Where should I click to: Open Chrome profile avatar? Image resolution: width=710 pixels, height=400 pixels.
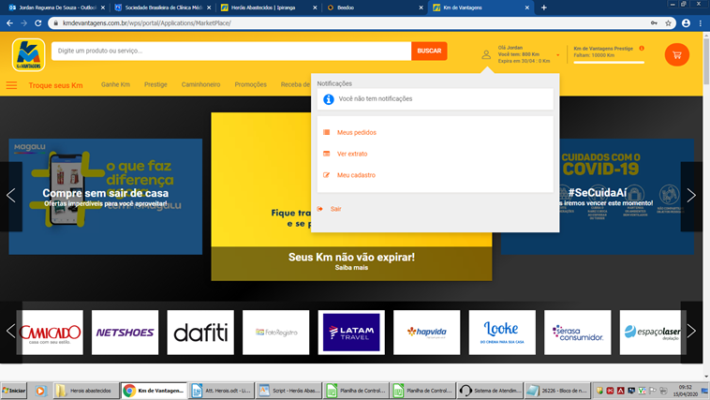point(686,23)
